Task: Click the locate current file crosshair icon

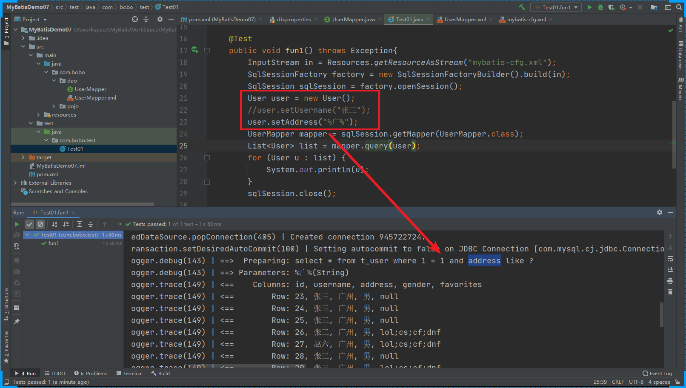Action: [x=135, y=19]
